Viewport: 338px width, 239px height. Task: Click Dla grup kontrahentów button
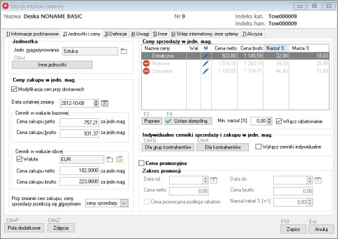pos(168,147)
